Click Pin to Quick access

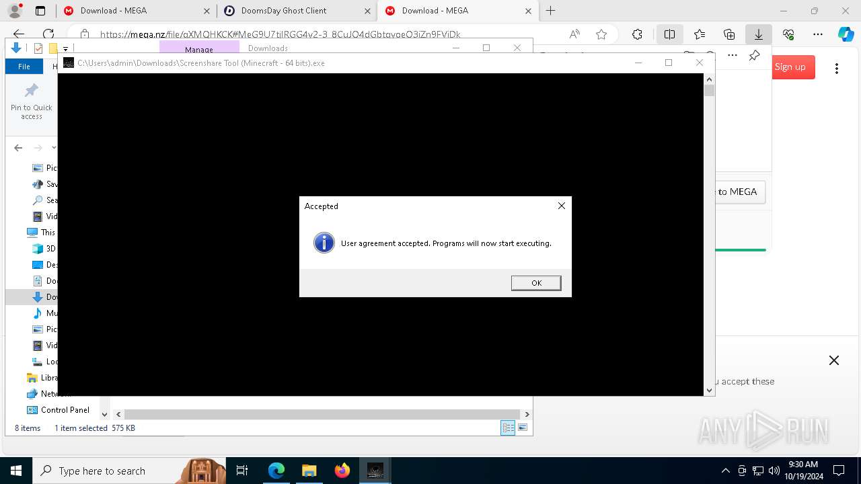(32, 102)
